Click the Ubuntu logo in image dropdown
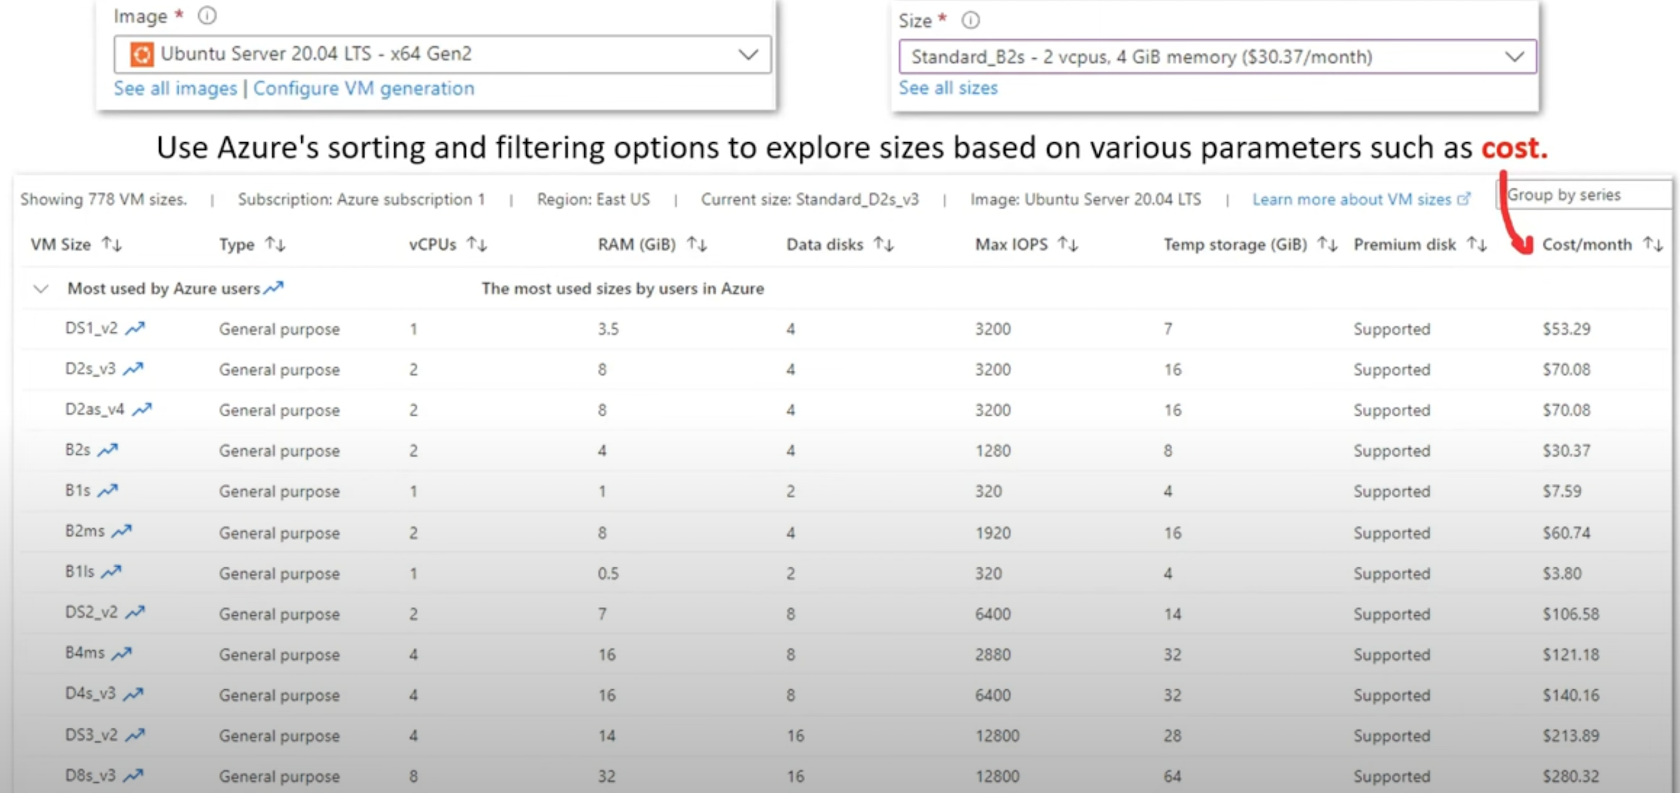1680x793 pixels. (x=142, y=54)
